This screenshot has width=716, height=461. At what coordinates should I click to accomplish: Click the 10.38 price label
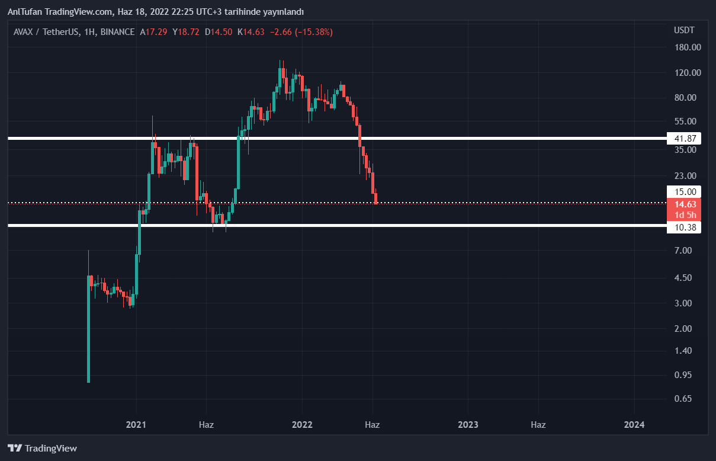(x=683, y=228)
